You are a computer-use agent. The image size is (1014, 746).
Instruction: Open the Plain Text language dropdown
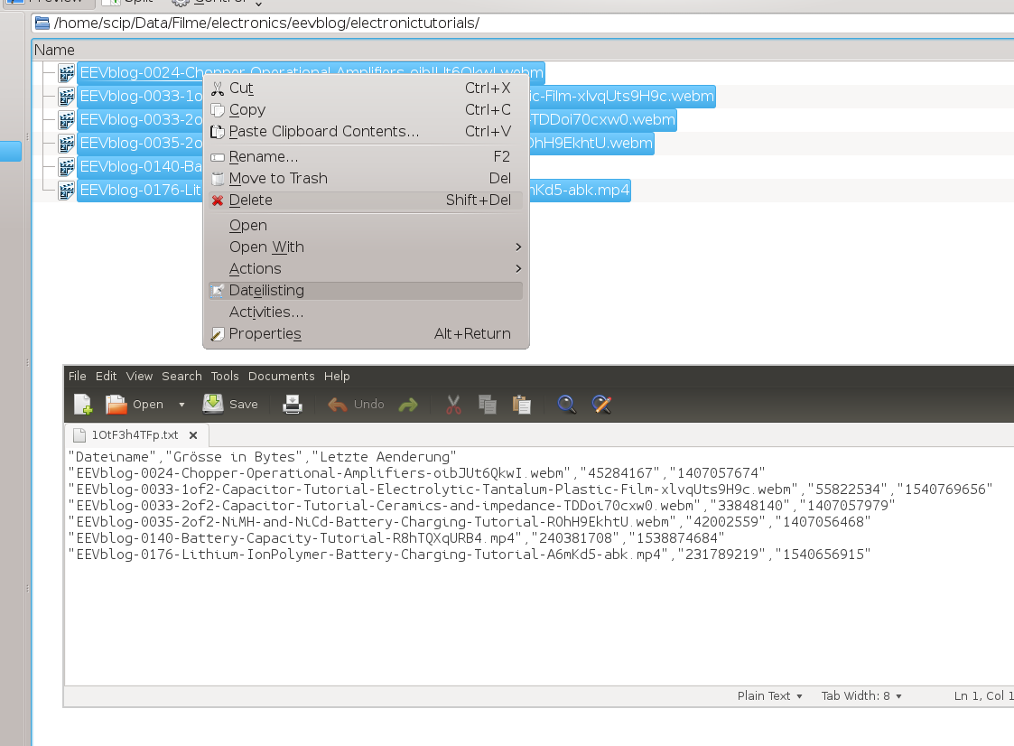pos(769,696)
